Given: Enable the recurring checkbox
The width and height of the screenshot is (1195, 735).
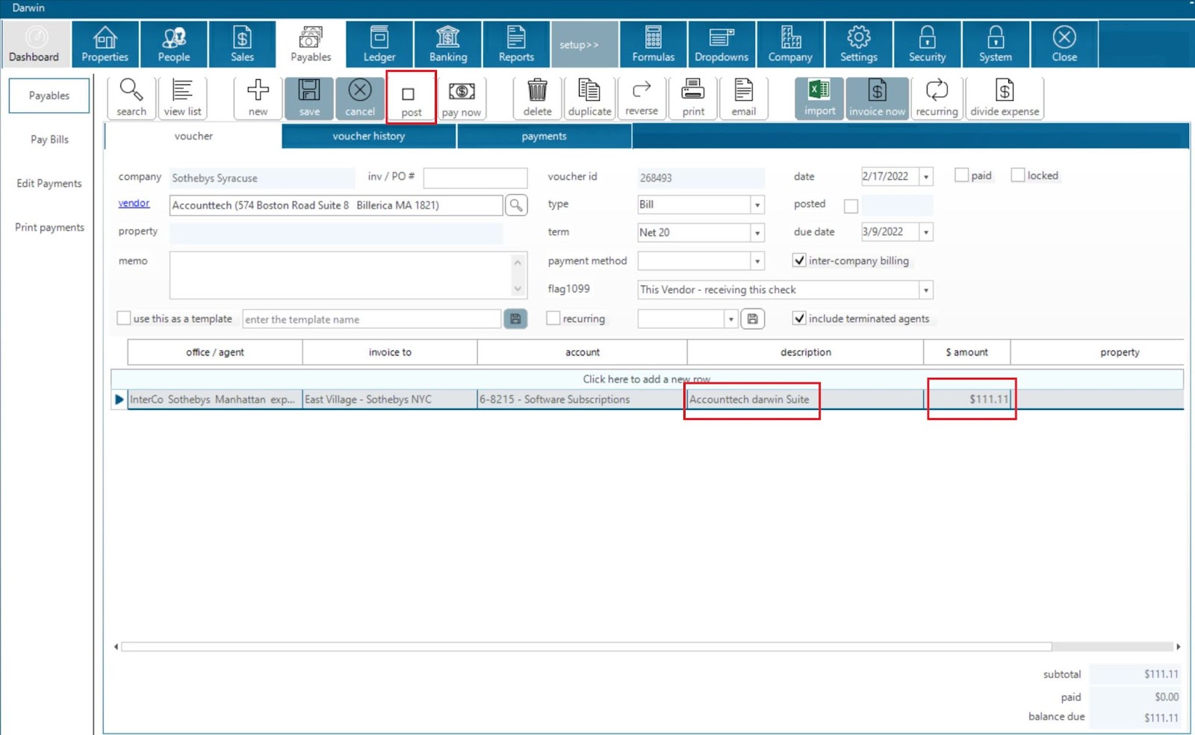Looking at the screenshot, I should pos(553,318).
